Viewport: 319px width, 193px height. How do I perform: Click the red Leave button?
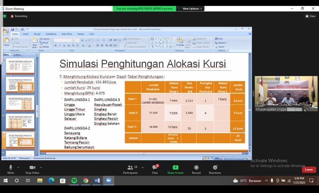coord(309,169)
